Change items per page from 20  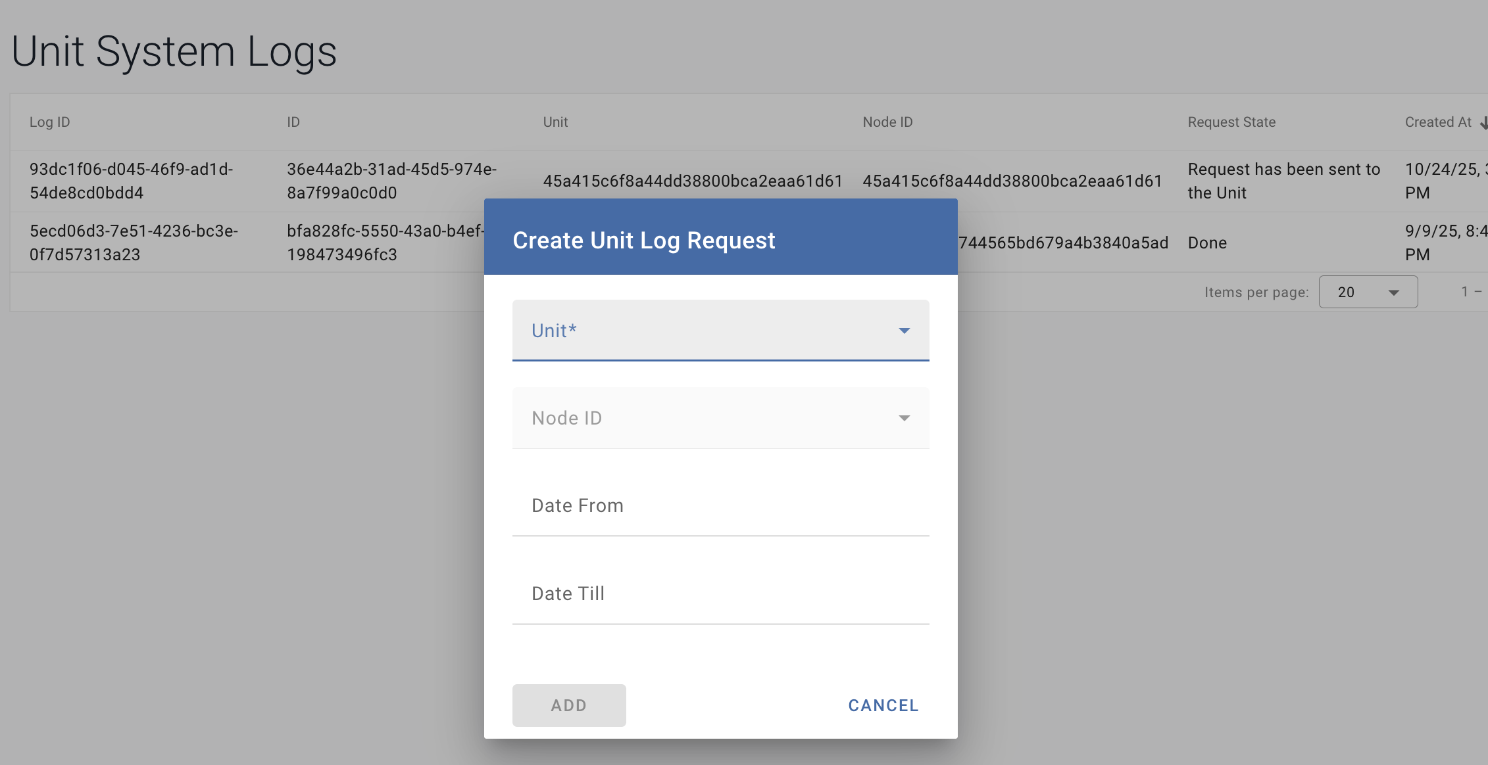tap(1368, 291)
